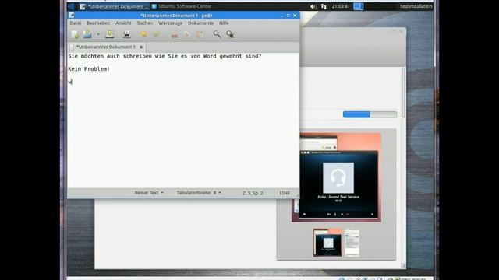Viewport: 499px width, 280px height.
Task: Click the line mentioning Word gewohnt sind
Action: coord(165,56)
